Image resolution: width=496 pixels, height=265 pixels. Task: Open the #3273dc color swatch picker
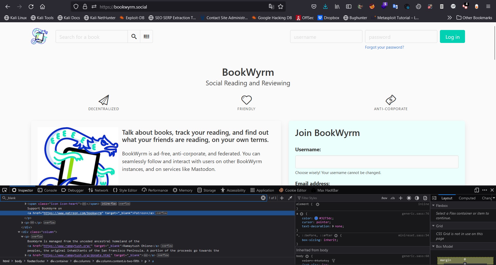coord(316,218)
